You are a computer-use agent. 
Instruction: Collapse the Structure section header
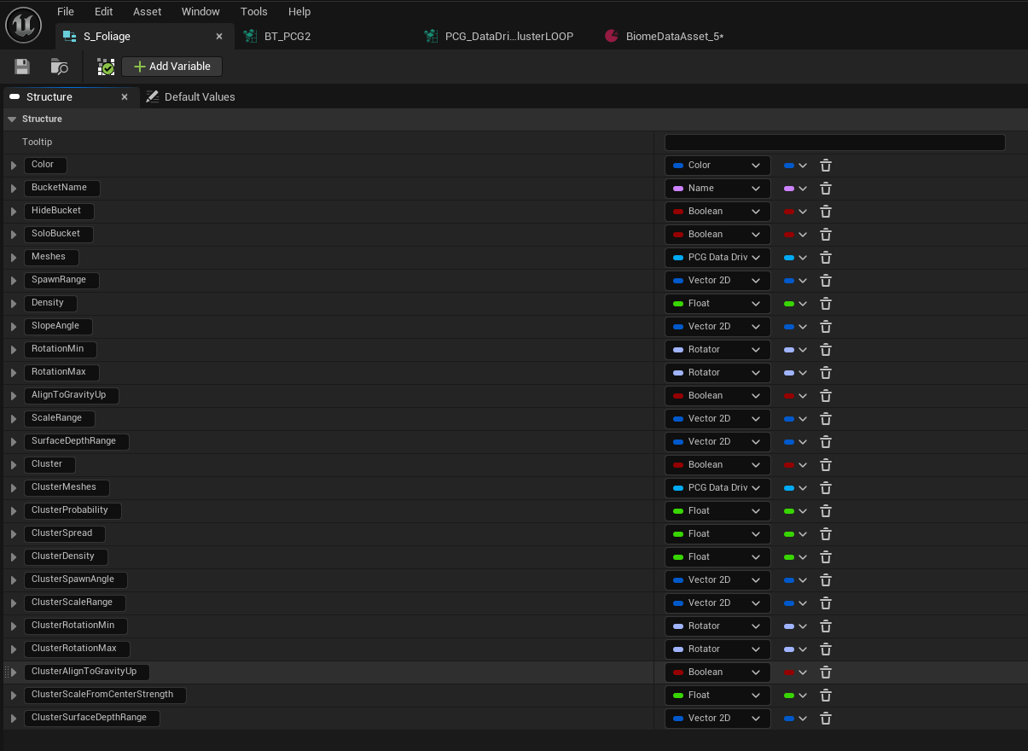[x=12, y=119]
